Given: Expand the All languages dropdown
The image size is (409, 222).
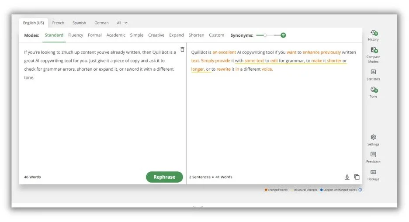Looking at the screenshot, I should click(x=122, y=23).
